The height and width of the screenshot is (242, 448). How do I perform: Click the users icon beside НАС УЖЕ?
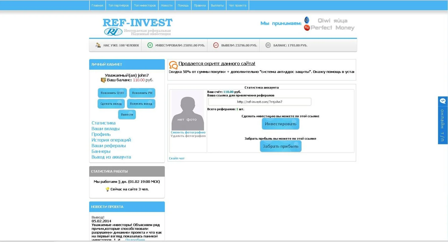coord(98,45)
